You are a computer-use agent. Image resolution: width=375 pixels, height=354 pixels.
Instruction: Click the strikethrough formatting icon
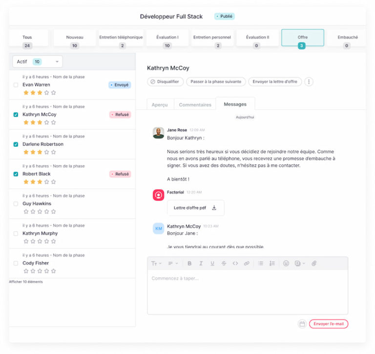pyautogui.click(x=224, y=264)
